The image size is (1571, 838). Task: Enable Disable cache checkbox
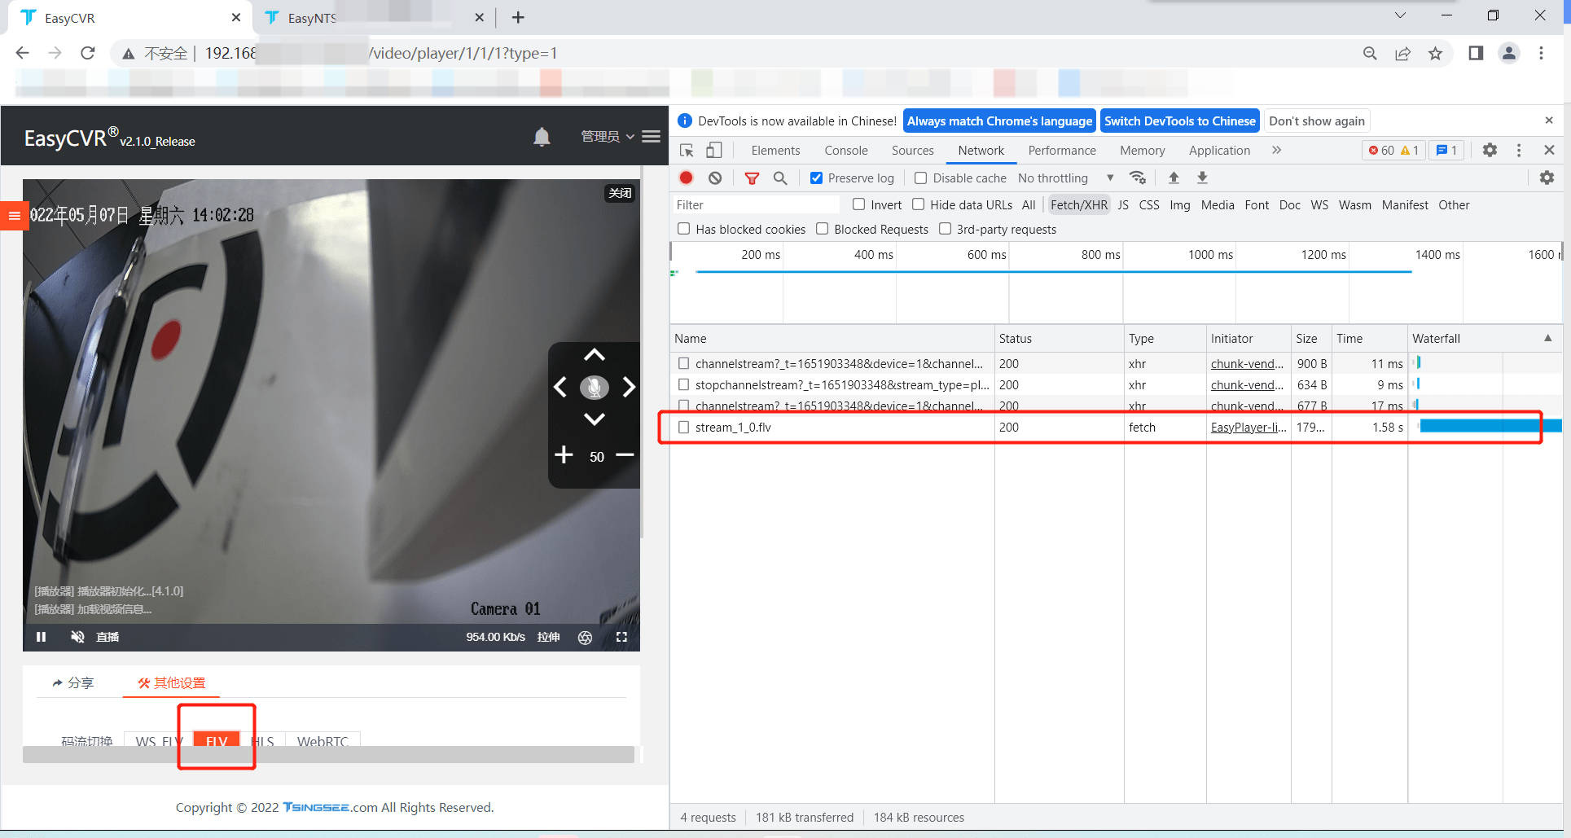pyautogui.click(x=921, y=178)
